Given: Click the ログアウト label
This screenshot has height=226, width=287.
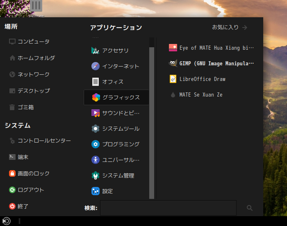Looking at the screenshot, I should click(31, 190).
